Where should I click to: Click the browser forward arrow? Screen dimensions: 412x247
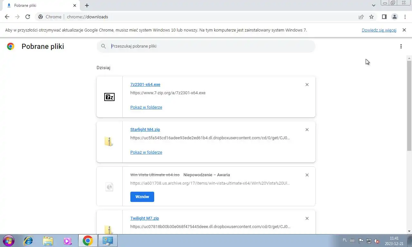pyautogui.click(x=17, y=17)
